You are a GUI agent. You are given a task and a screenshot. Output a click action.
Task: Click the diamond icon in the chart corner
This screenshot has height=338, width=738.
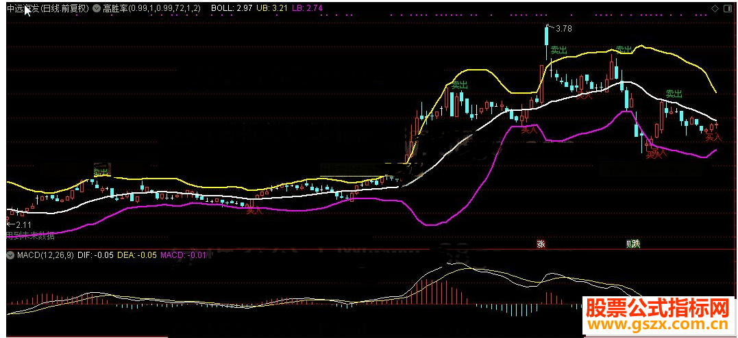[x=715, y=8]
